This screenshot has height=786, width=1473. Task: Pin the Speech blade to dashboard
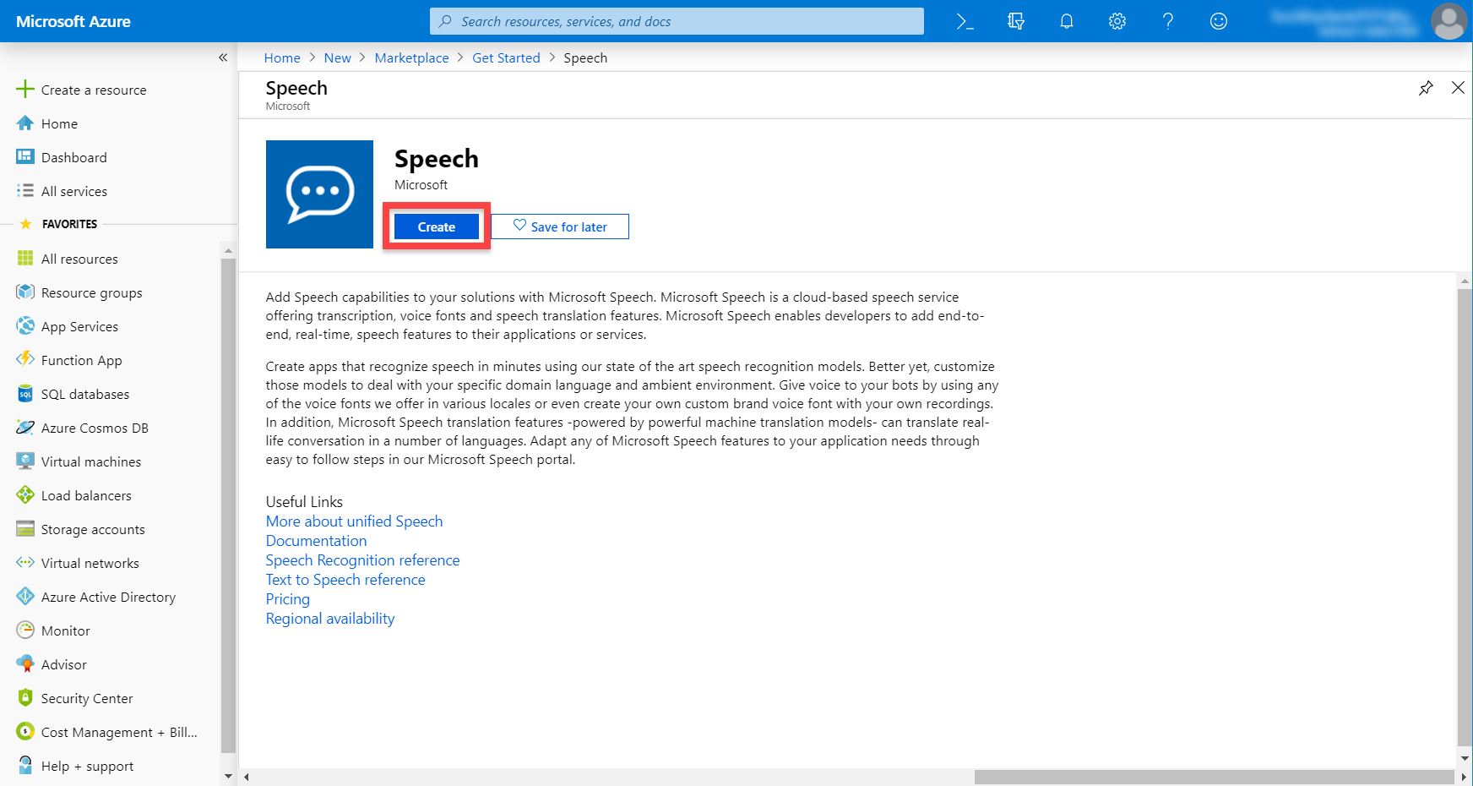[x=1426, y=88]
